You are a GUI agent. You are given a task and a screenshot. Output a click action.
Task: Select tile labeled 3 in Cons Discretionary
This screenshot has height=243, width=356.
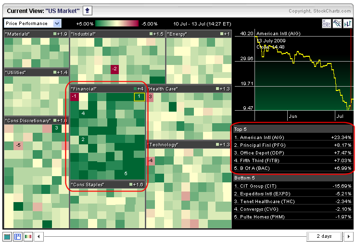click(x=57, y=128)
